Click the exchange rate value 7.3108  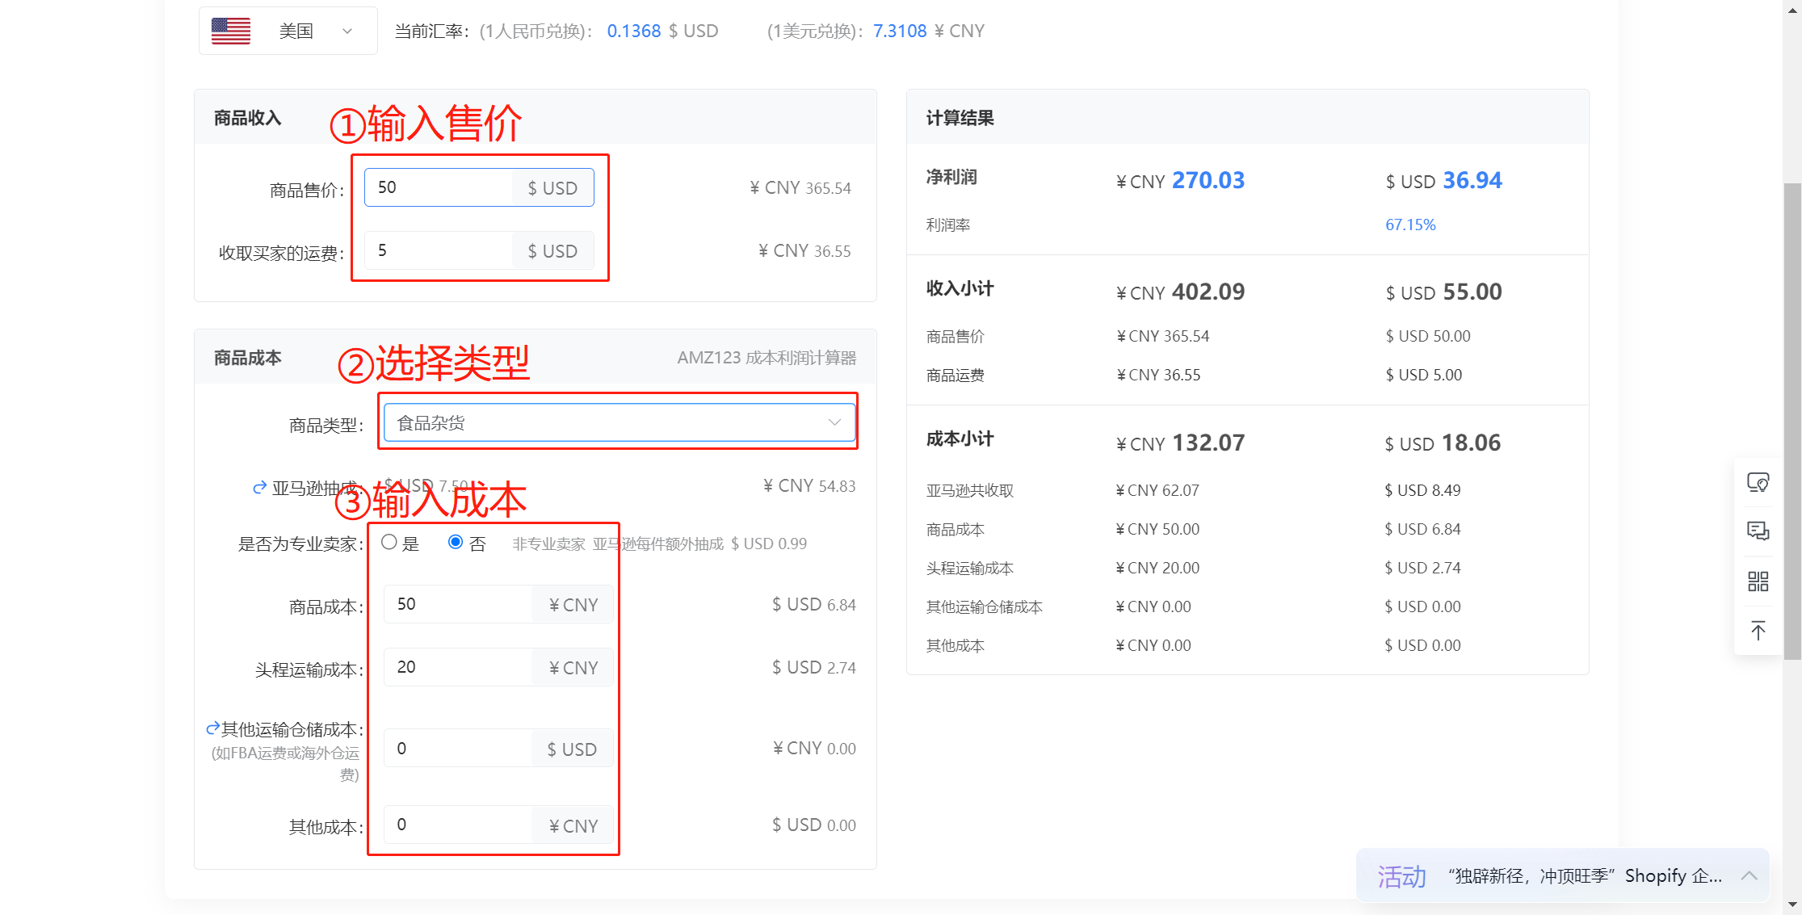[x=900, y=31]
